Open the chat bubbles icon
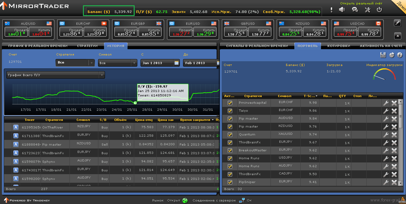Image resolution: width=406 pixels, height=204 pixels. point(355,10)
